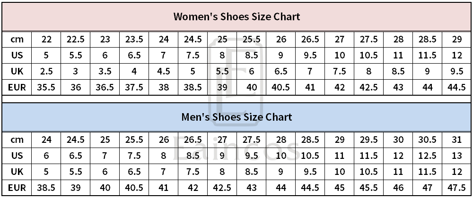Click the women's UK 2.5 cell
This screenshot has width=473, height=198.
tap(46, 71)
